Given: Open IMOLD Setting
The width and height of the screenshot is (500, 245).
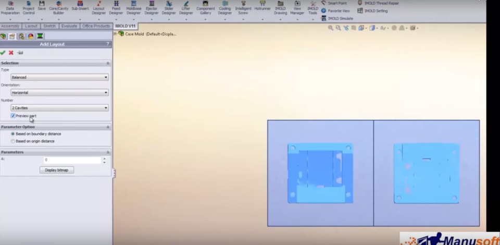Looking at the screenshot, I should point(372,11).
